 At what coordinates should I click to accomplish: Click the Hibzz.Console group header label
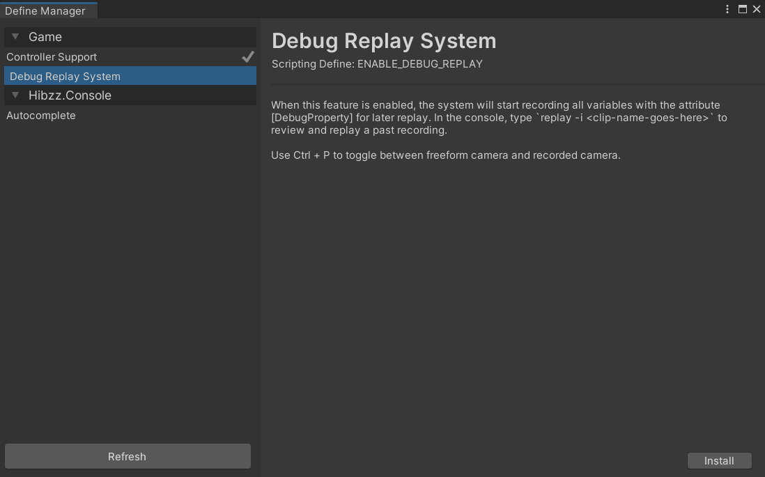coord(70,95)
